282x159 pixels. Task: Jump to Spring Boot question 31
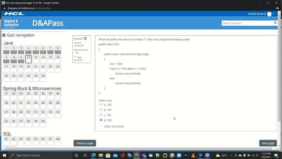point(6,95)
